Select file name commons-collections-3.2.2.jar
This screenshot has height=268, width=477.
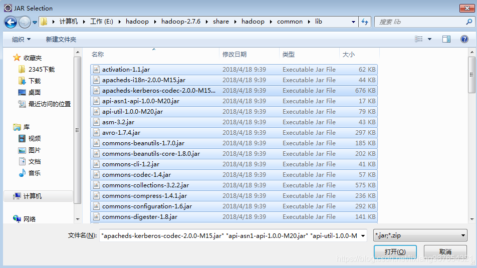pos(145,185)
